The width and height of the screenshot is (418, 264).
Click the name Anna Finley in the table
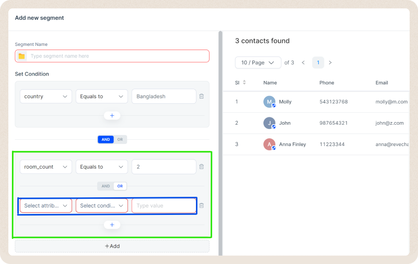(293, 144)
